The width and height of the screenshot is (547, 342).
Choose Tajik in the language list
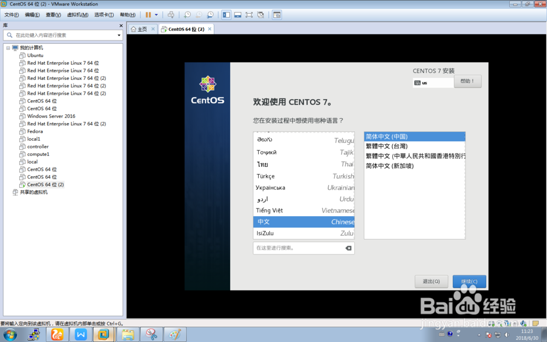tap(304, 152)
